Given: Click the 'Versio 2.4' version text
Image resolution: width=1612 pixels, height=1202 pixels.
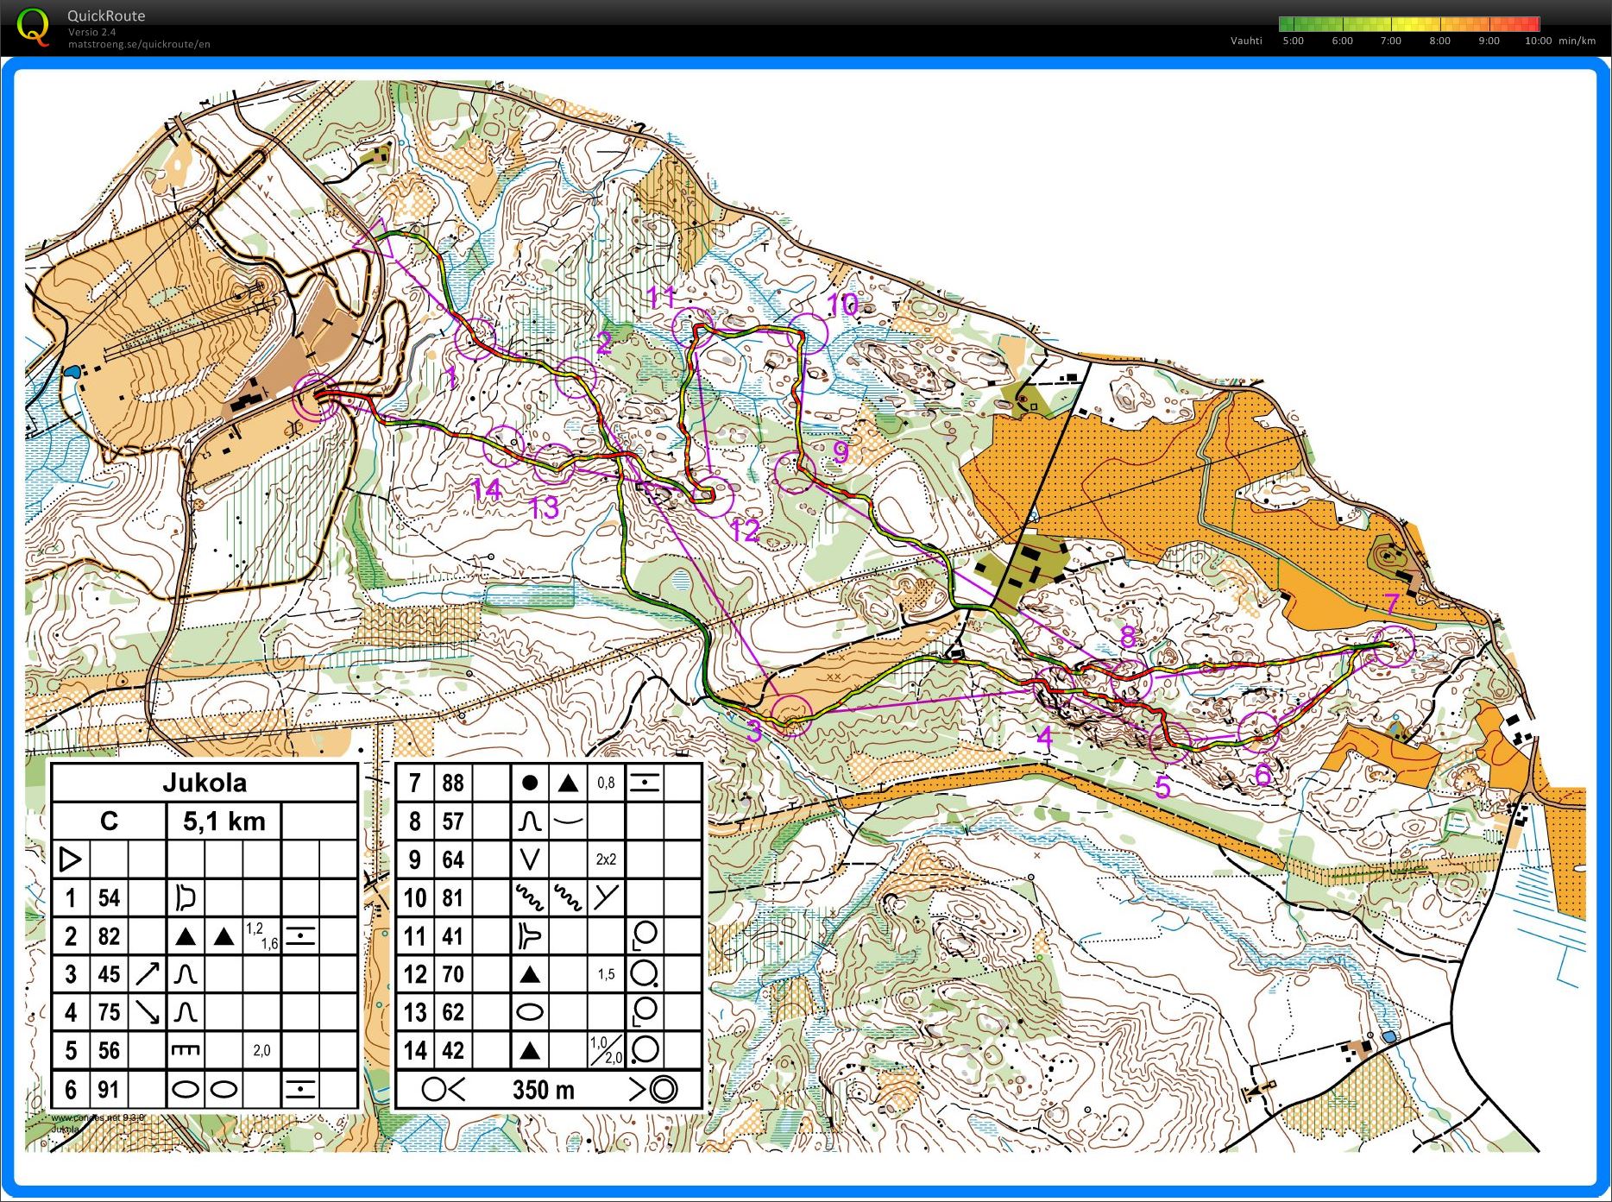Looking at the screenshot, I should pyautogui.click(x=92, y=32).
